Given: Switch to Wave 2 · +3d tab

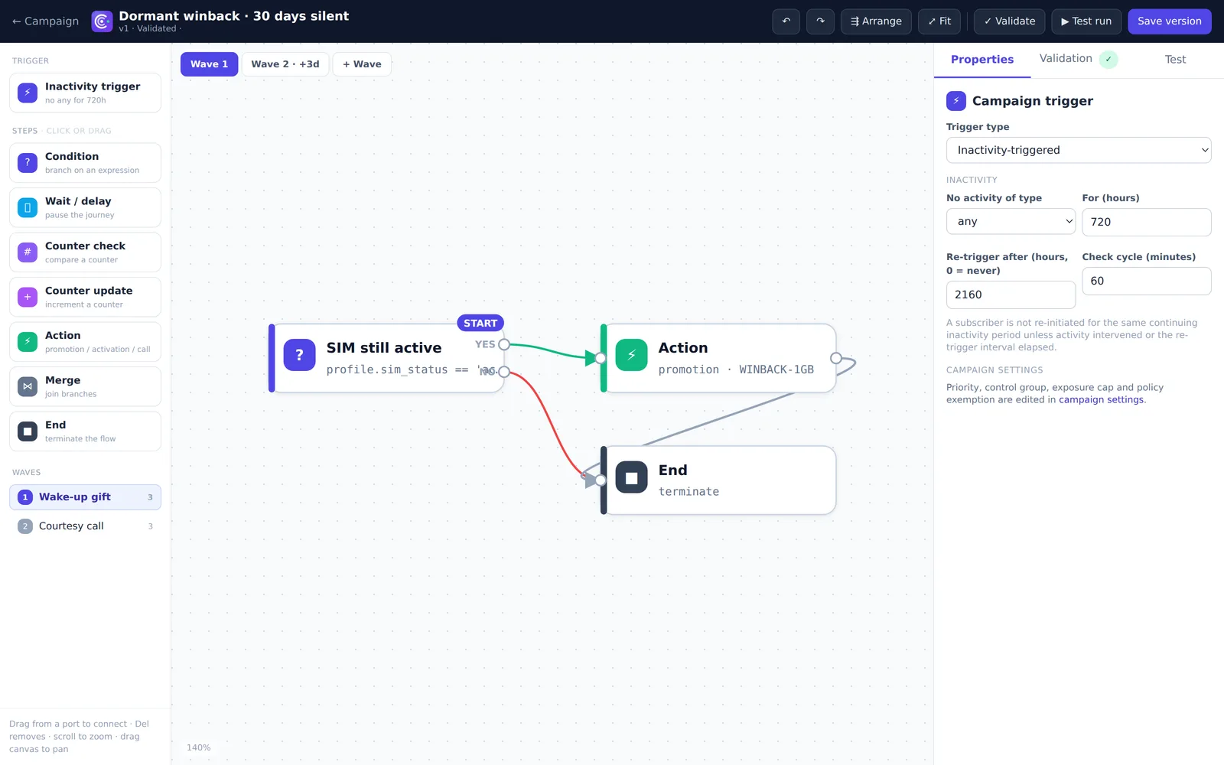Looking at the screenshot, I should (x=285, y=64).
